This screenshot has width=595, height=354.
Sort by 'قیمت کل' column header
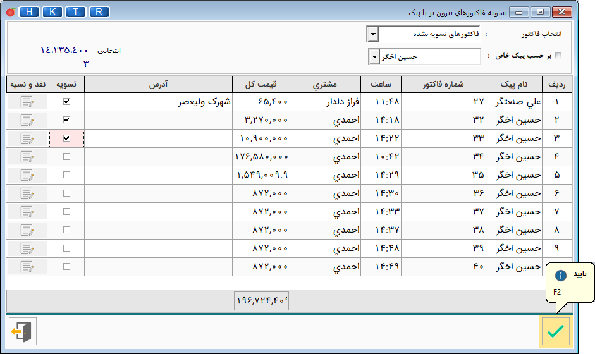261,84
